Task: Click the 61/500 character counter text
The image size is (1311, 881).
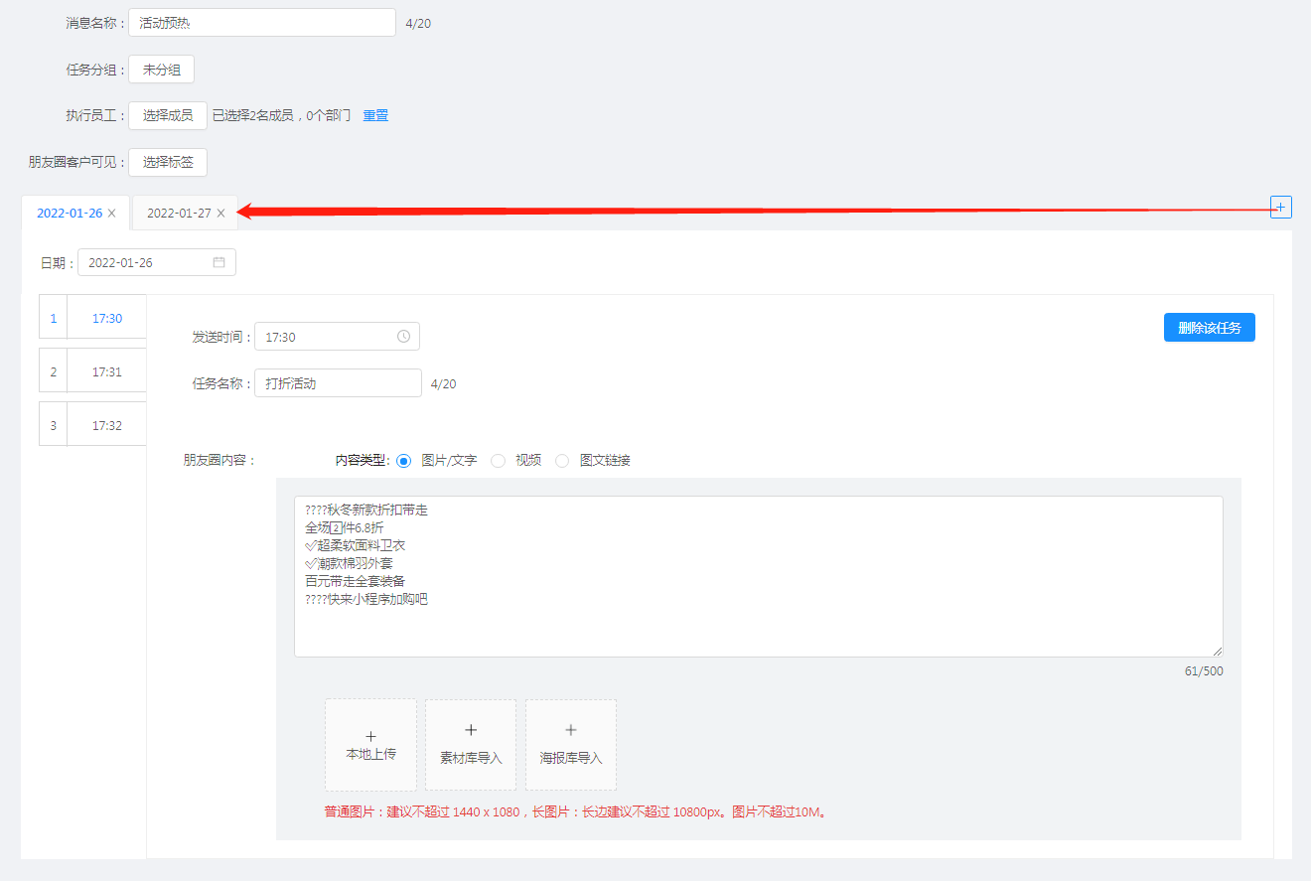Action: [1204, 671]
